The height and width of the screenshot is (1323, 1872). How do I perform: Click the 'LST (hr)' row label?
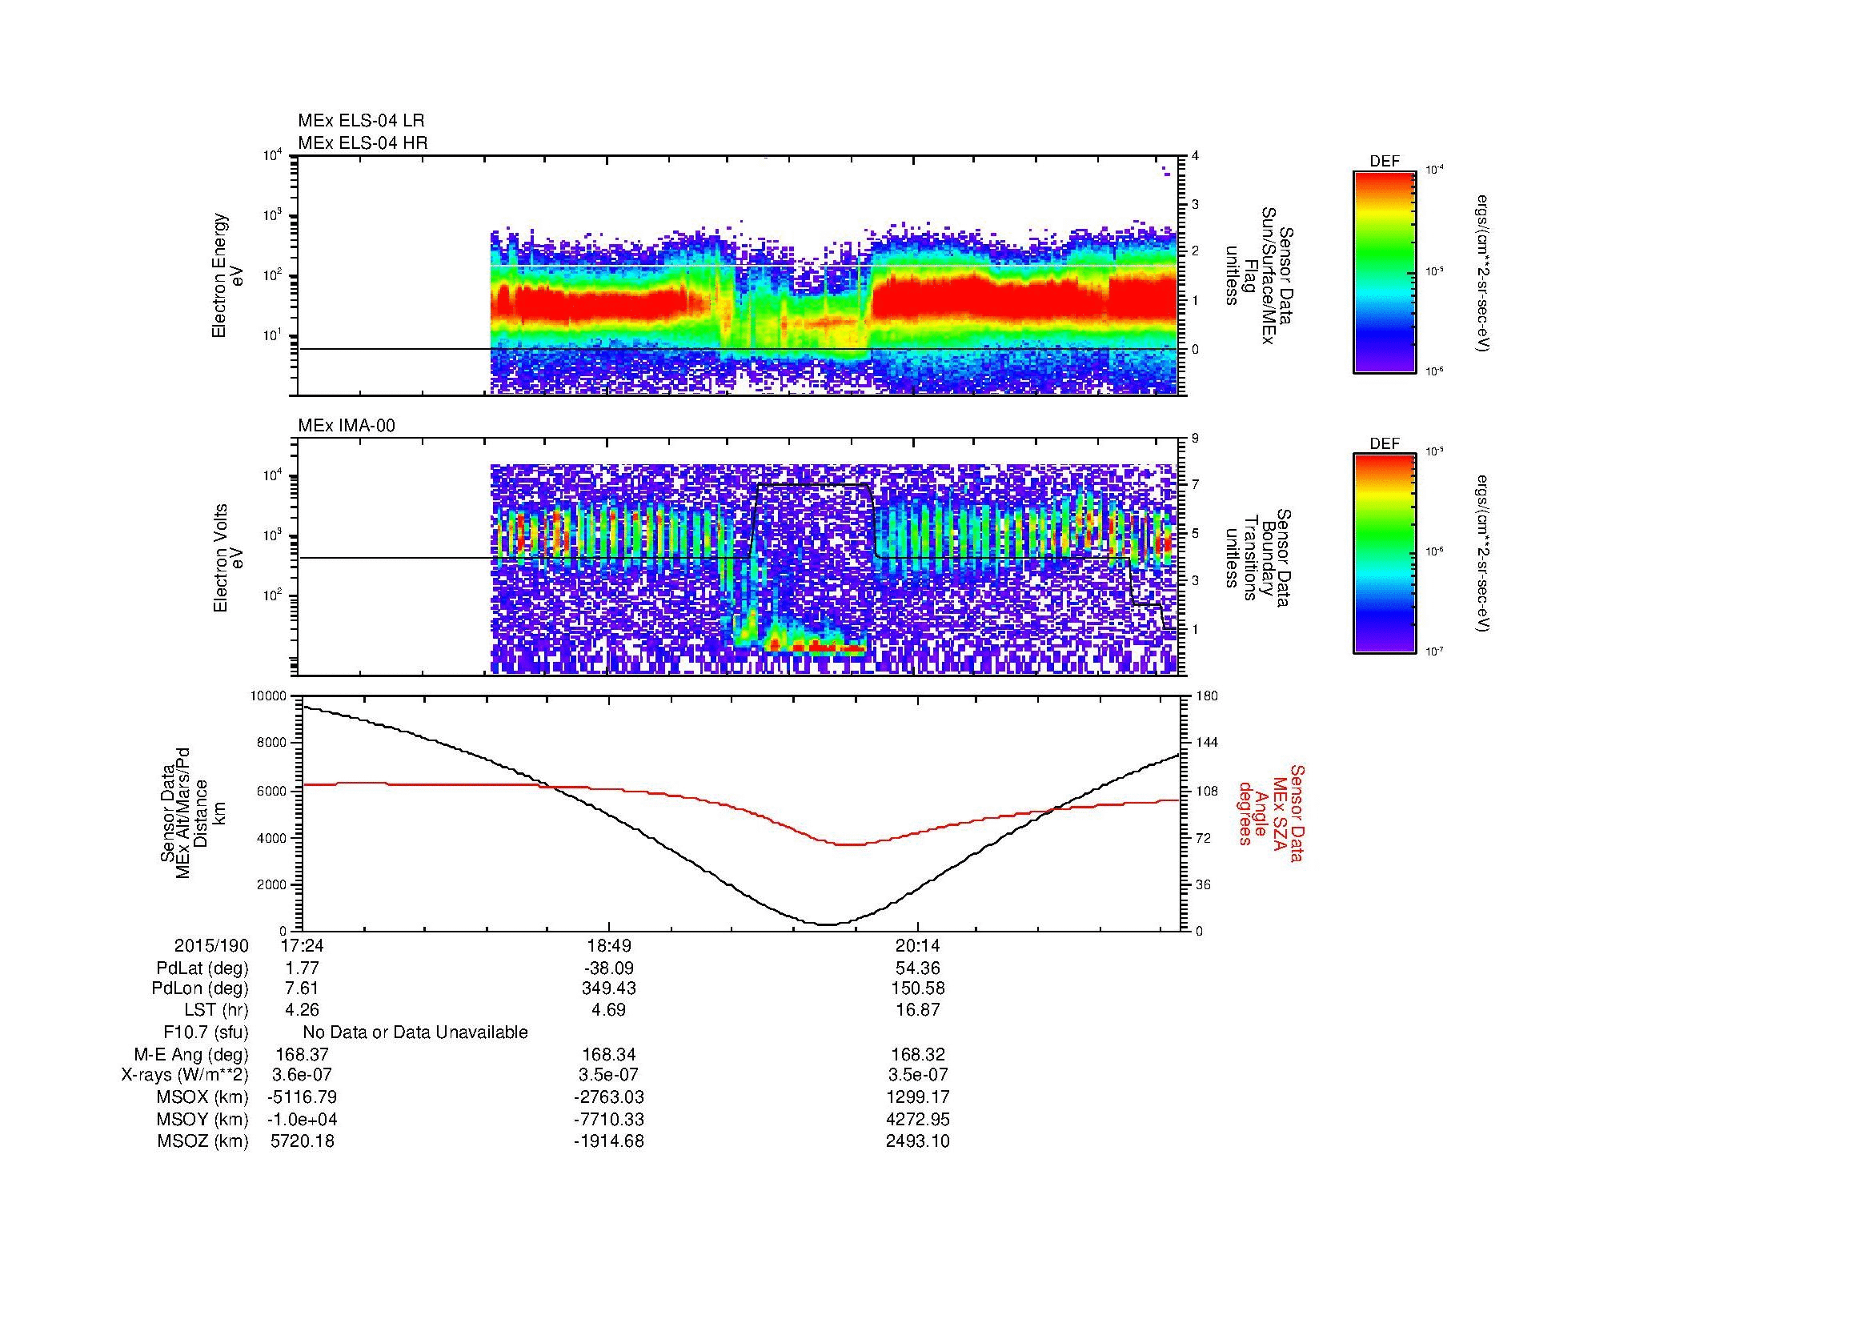coord(216,1011)
